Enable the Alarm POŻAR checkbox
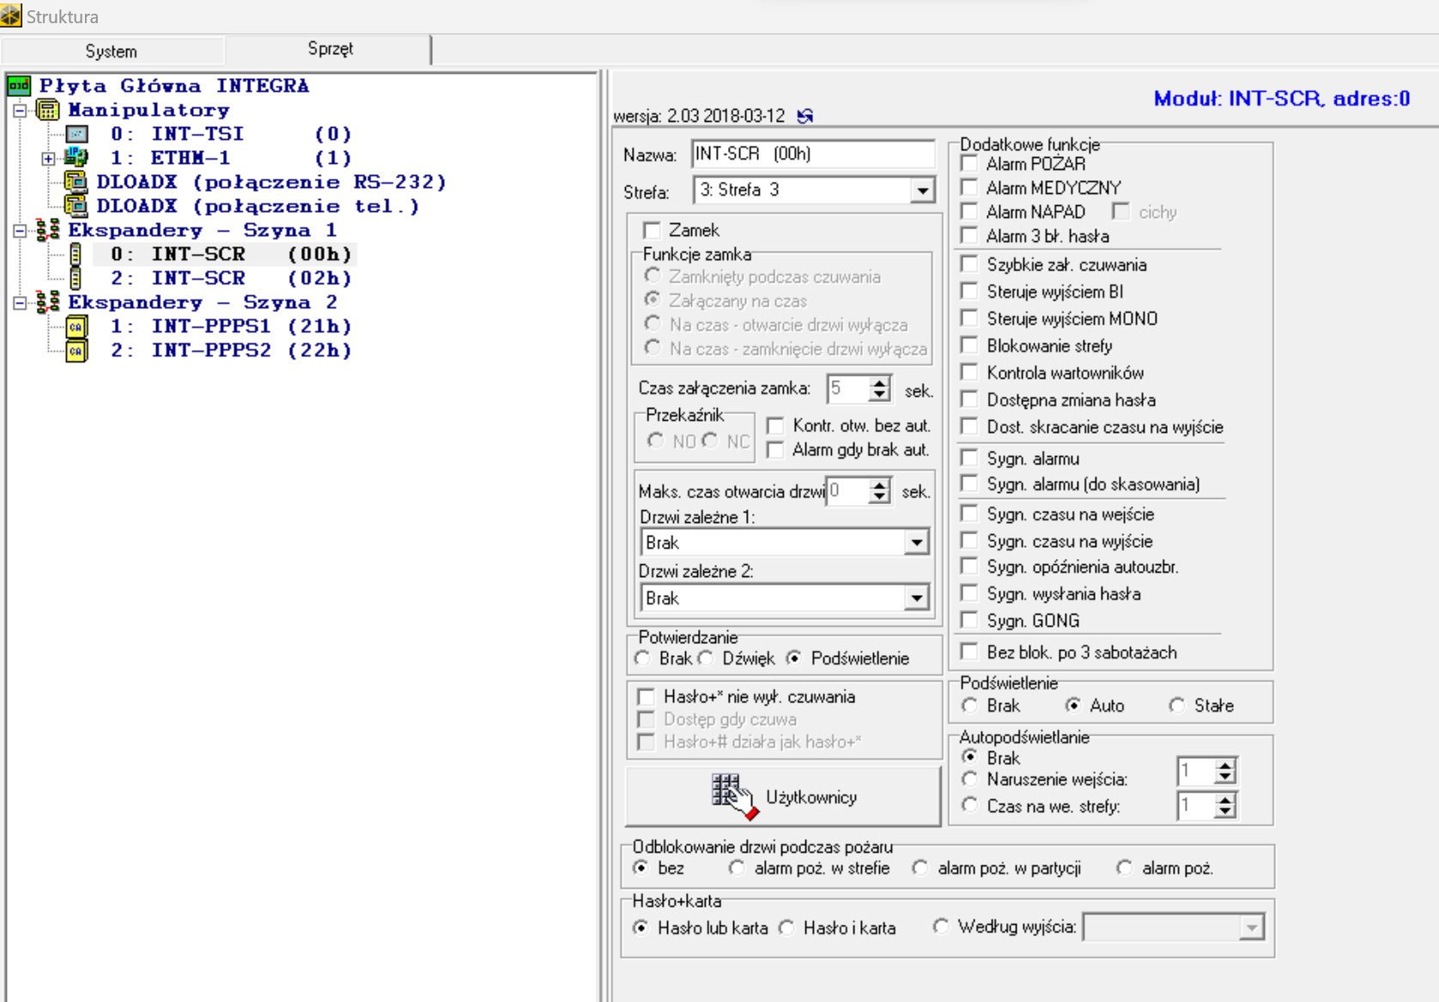Viewport: 1439px width, 1002px height. point(969,164)
